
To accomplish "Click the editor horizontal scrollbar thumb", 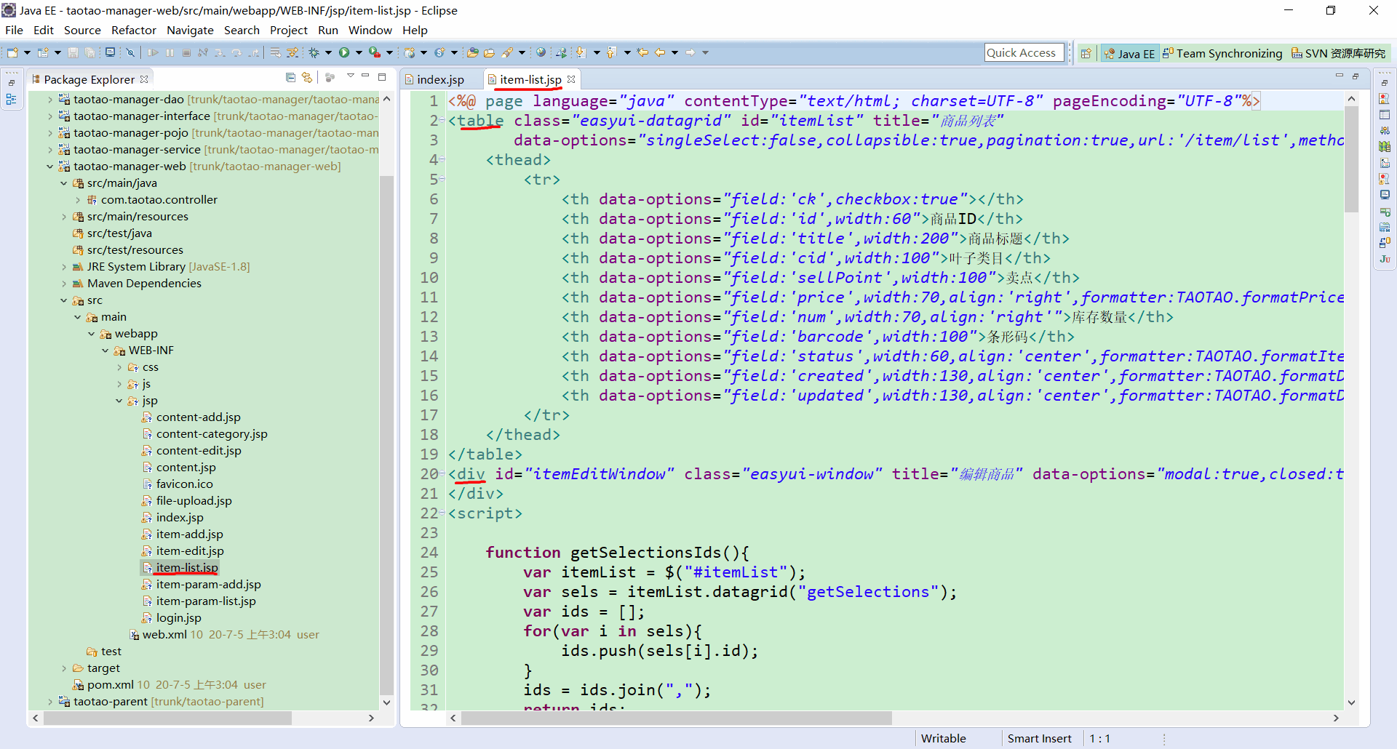I will pyautogui.click(x=676, y=718).
